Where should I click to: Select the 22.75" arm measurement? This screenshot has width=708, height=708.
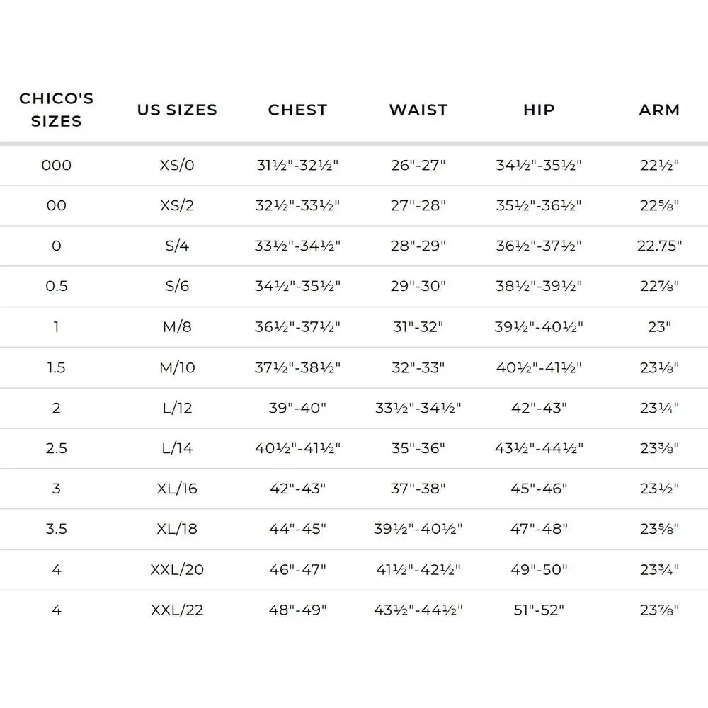(x=659, y=246)
